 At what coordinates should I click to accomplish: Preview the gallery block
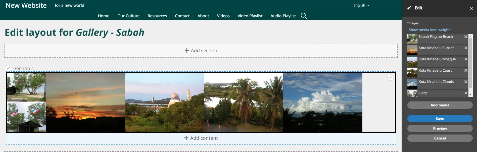[x=440, y=128]
